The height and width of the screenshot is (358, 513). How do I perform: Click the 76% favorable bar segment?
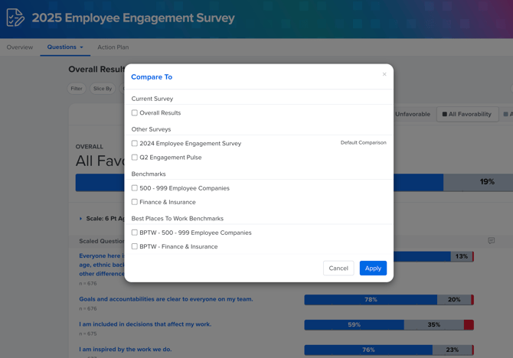[368, 350]
